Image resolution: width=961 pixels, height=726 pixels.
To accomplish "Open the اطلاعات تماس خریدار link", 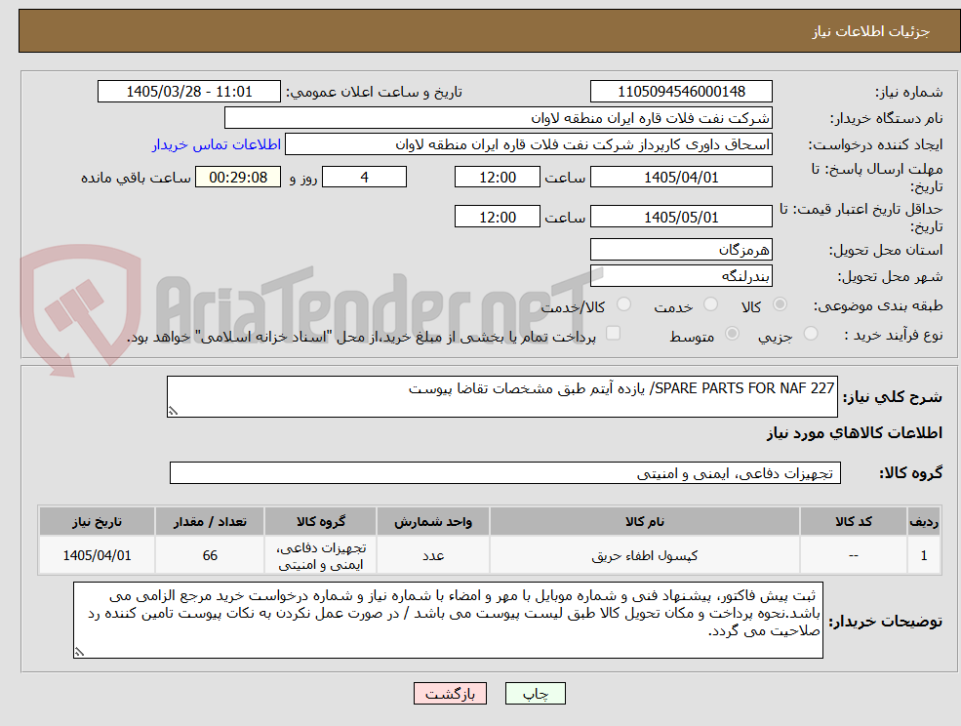I will click(x=217, y=144).
